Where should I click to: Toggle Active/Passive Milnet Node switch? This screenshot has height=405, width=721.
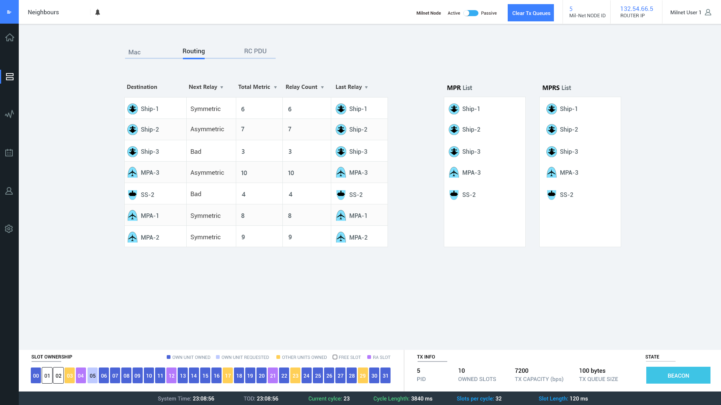pyautogui.click(x=471, y=13)
